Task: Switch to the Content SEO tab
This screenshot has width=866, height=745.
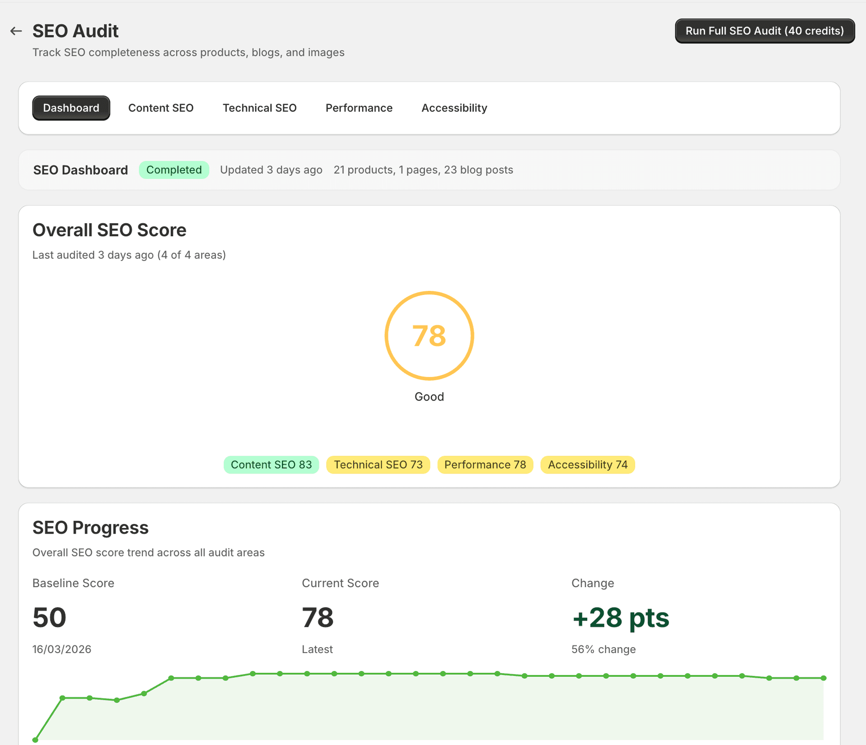Action: tap(161, 108)
